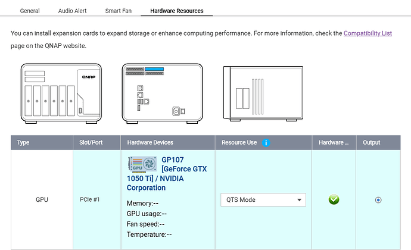Select the Output radio button for GPU

(x=378, y=200)
